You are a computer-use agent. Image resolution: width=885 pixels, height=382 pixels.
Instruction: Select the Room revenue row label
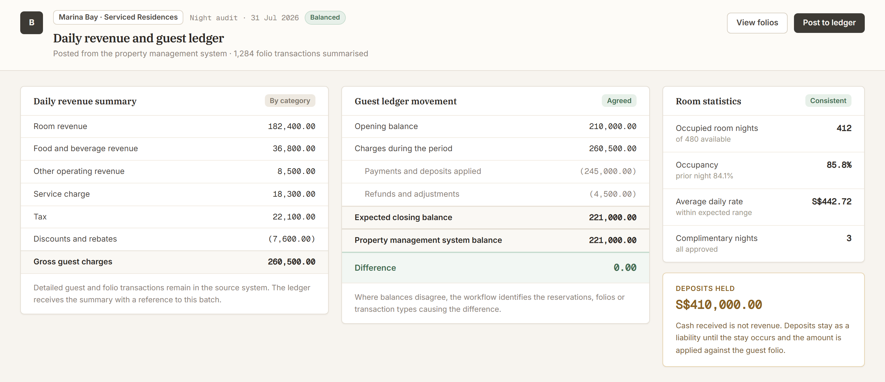60,126
